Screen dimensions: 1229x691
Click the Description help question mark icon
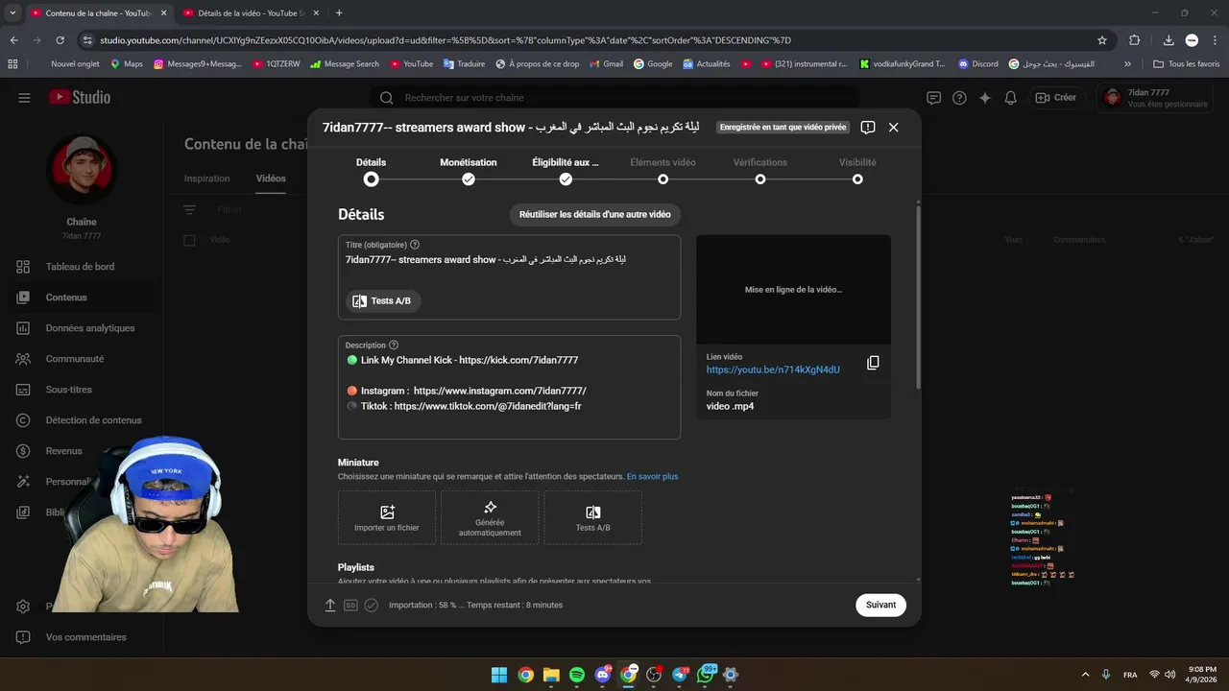click(394, 345)
